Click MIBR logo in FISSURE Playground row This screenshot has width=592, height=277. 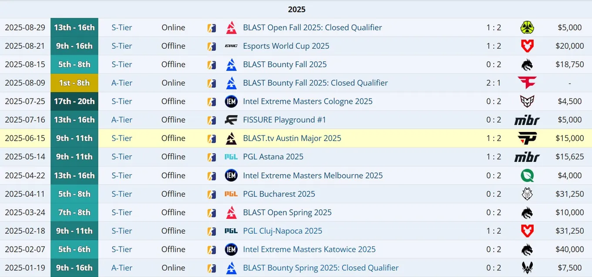point(527,120)
